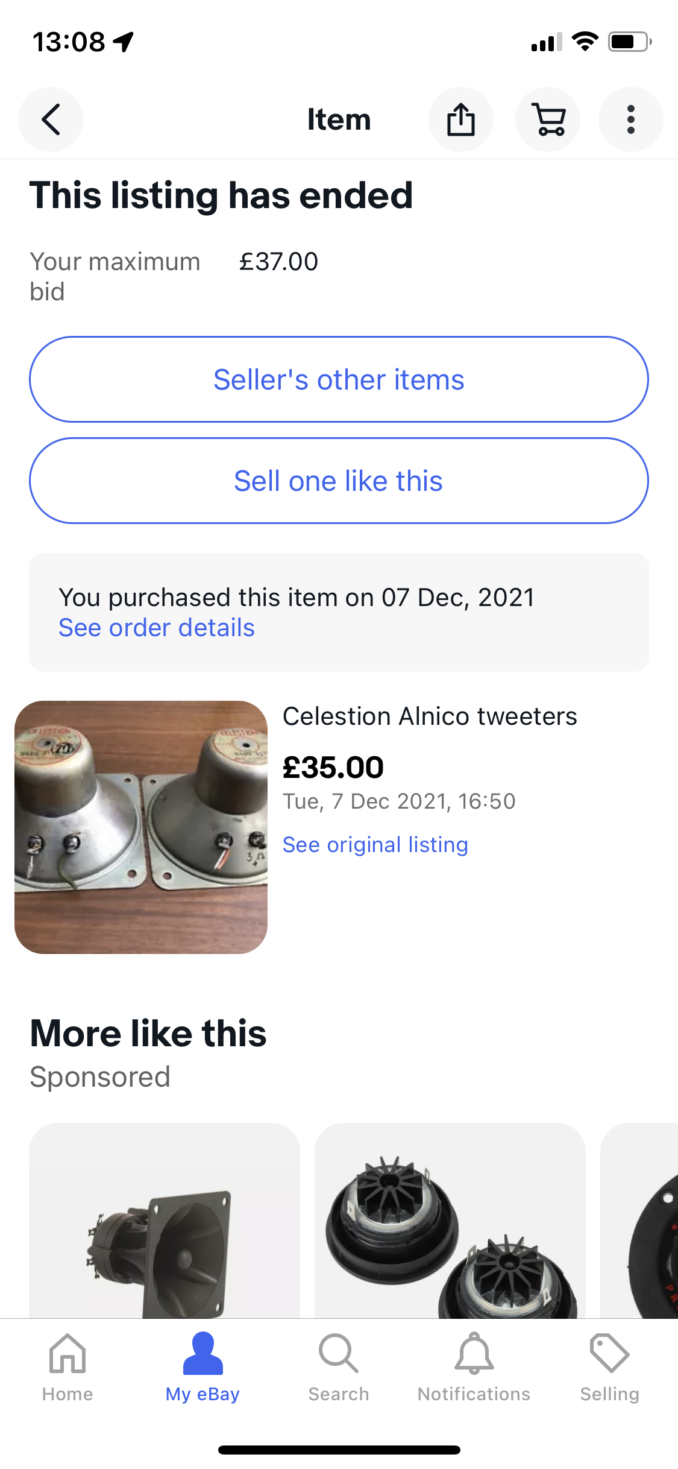Open the Celestion Alnico tweeters photo
The width and height of the screenshot is (678, 1469).
pos(141,827)
